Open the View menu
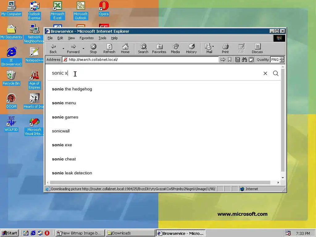 [71, 38]
